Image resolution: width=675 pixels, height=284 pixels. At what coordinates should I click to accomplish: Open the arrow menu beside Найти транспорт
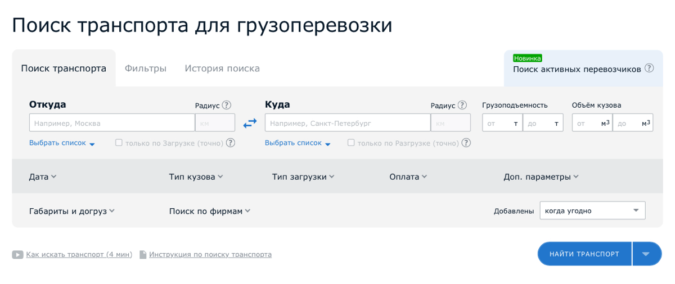point(647,254)
